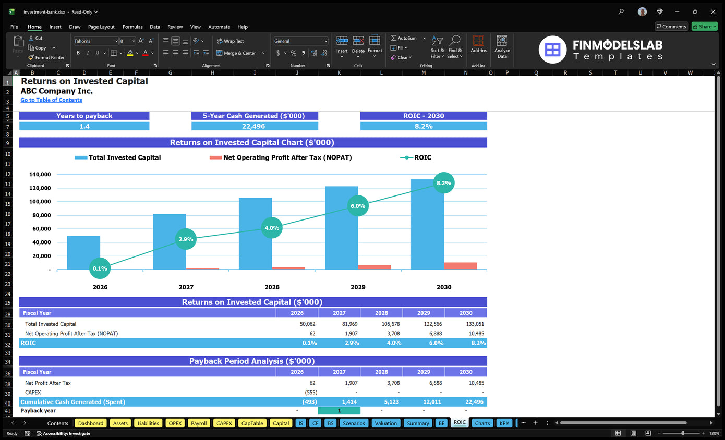
Task: Click the Format Painter tool
Action: 46,57
